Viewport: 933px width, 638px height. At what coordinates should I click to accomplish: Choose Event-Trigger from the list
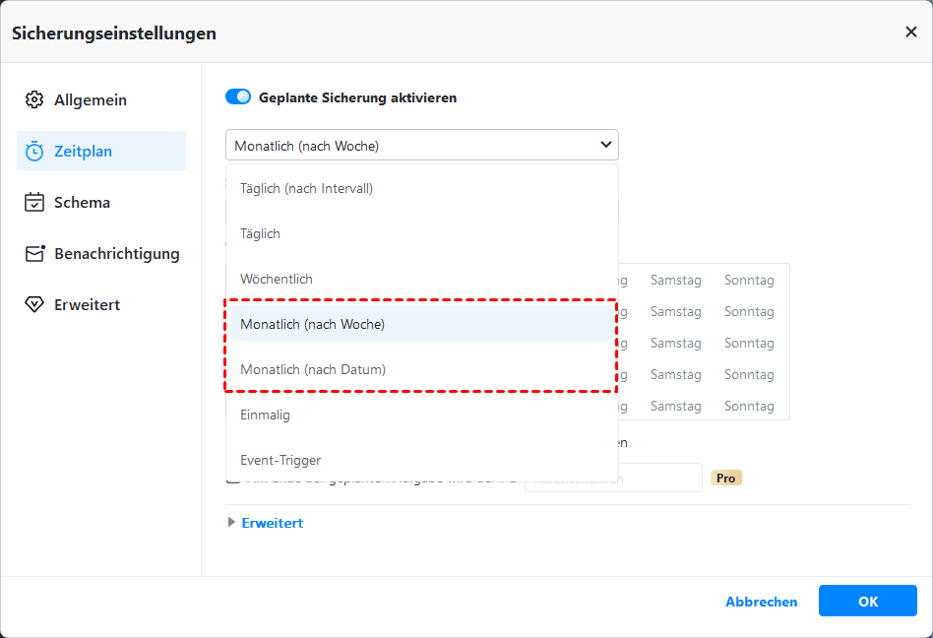click(280, 460)
